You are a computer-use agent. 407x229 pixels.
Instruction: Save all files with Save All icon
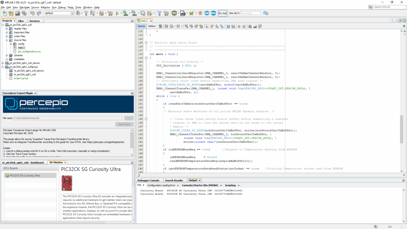click(24, 13)
